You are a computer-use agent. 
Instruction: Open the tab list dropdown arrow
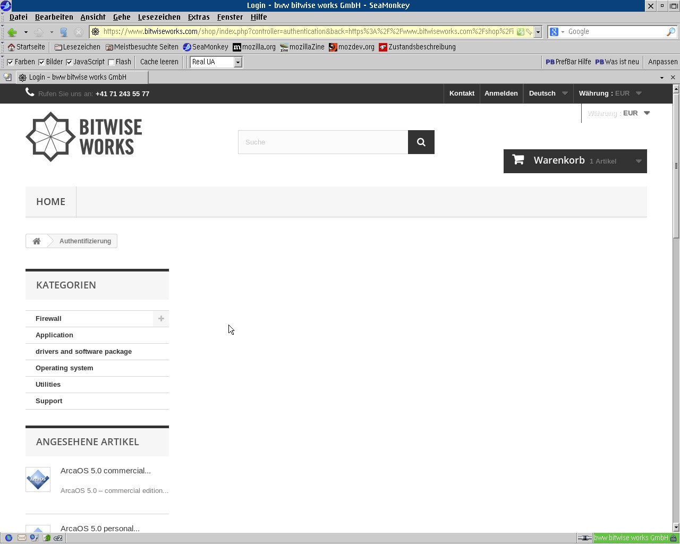662,78
